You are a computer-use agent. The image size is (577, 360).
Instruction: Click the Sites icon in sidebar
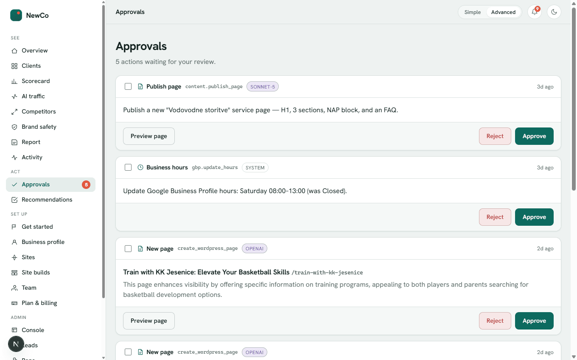14,257
